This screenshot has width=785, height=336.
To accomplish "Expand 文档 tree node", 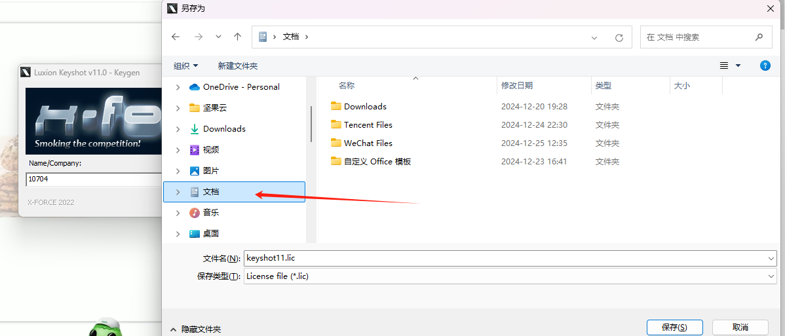I will [x=178, y=192].
